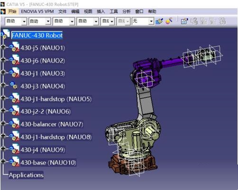Open the 工具 menu
This screenshot has width=238, height=190.
(x=114, y=11)
